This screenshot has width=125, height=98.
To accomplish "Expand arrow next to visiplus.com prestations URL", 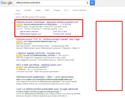I will 73,79.
